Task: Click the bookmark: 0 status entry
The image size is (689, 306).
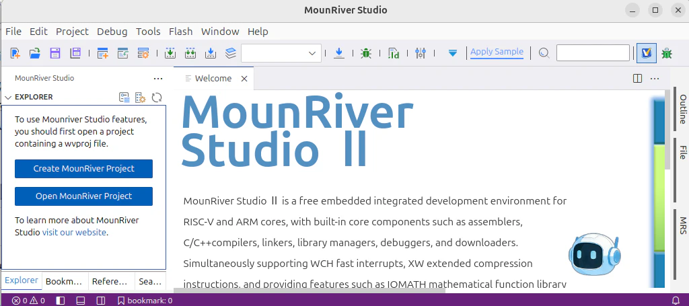Action: click(145, 301)
